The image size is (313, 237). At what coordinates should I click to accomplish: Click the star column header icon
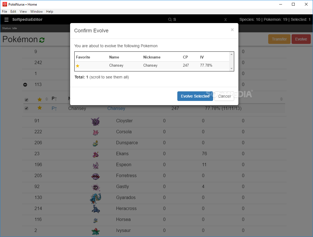coord(40,99)
